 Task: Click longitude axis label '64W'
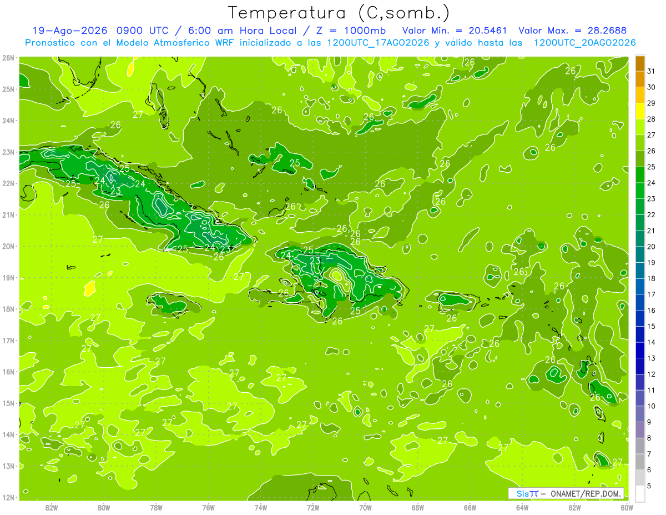pos(522,507)
